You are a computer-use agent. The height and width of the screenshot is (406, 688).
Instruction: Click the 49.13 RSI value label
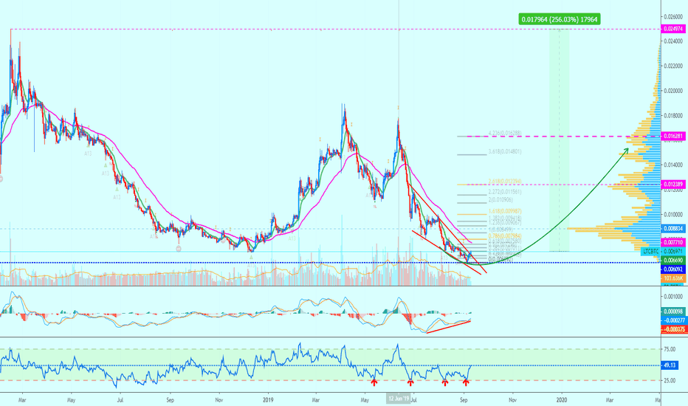point(670,365)
